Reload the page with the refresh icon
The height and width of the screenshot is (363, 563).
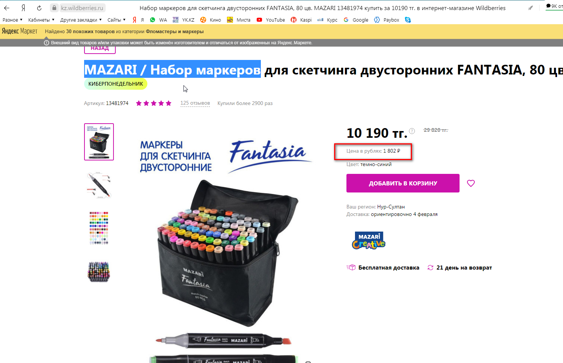pyautogui.click(x=39, y=8)
